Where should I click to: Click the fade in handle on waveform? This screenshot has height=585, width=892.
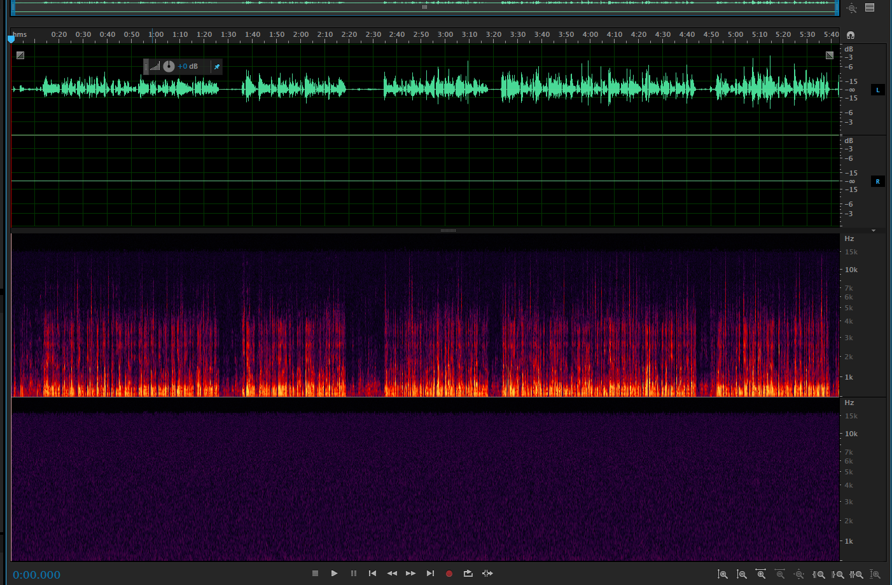point(20,55)
